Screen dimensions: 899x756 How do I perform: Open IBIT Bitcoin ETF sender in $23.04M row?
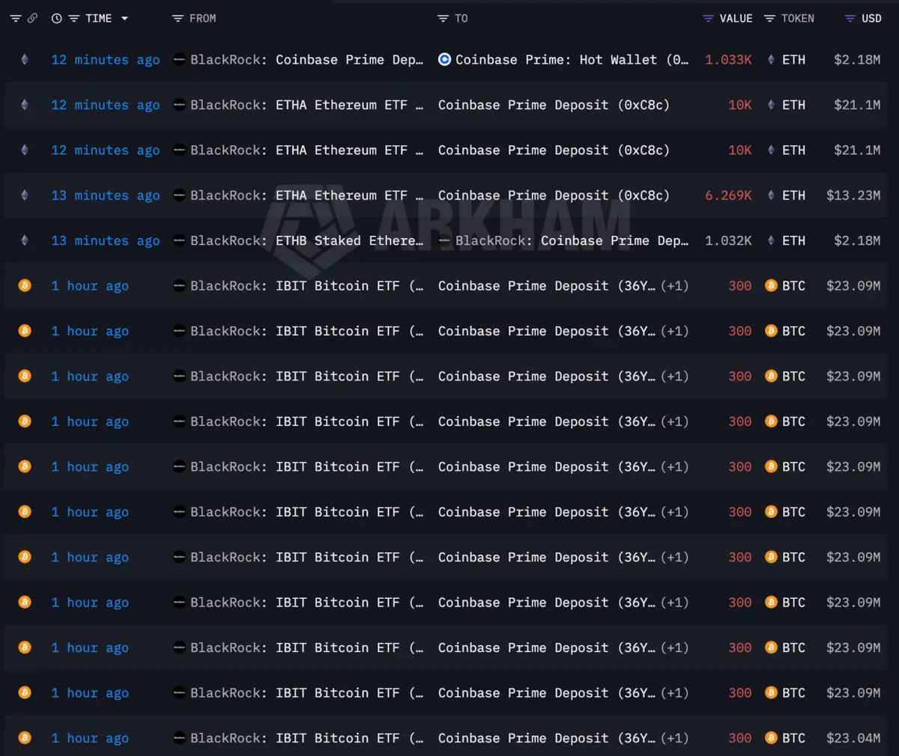pos(306,738)
